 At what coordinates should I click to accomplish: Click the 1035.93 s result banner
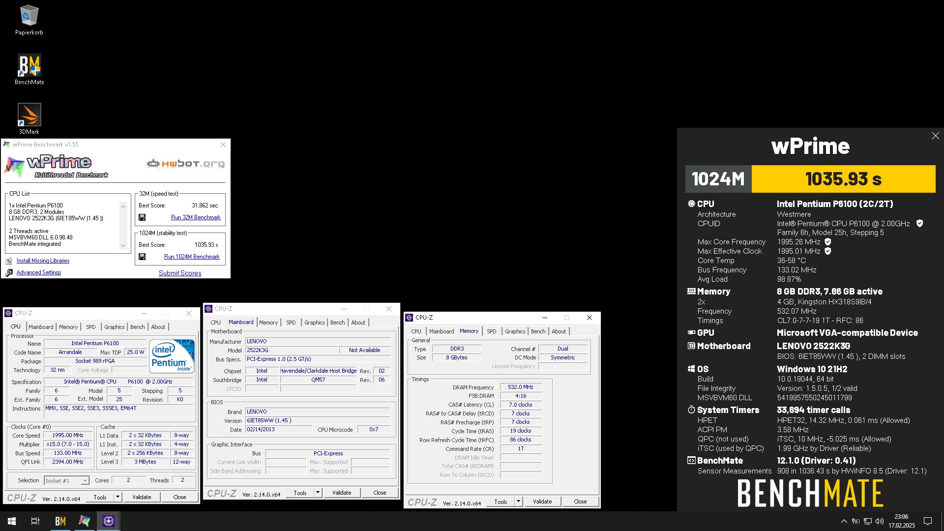[x=843, y=179]
